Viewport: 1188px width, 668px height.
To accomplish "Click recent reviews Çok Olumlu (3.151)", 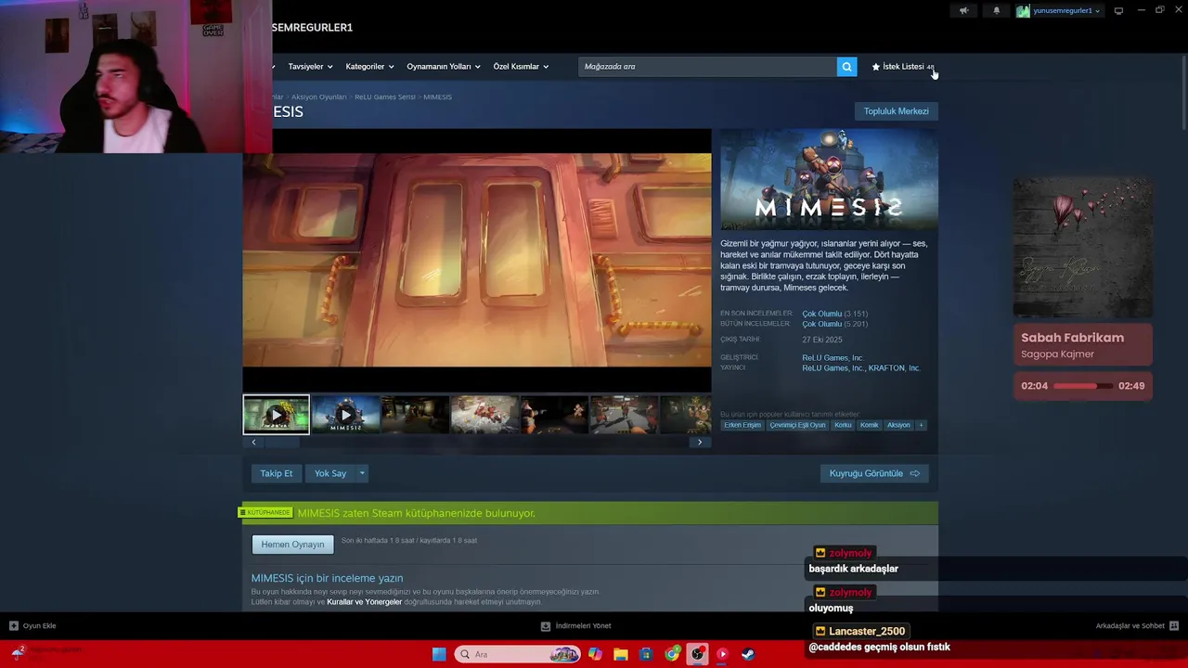I will tap(834, 314).
